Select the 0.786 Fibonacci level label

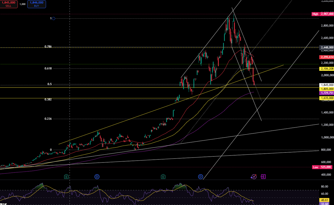click(48, 47)
